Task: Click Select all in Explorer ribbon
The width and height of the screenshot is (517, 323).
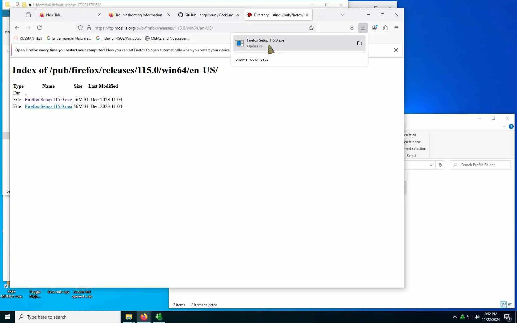Action: coord(410,135)
